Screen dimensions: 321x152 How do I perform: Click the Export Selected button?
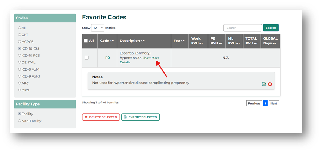click(140, 117)
